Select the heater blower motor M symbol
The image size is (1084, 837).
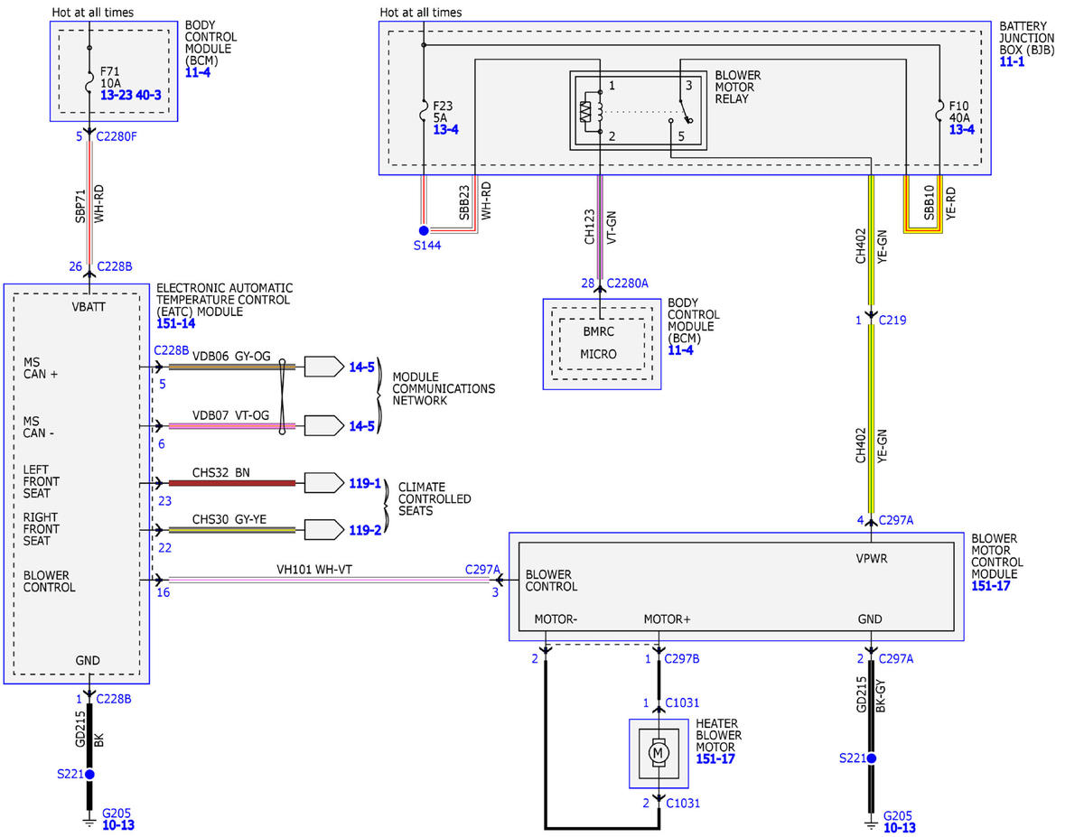click(659, 753)
